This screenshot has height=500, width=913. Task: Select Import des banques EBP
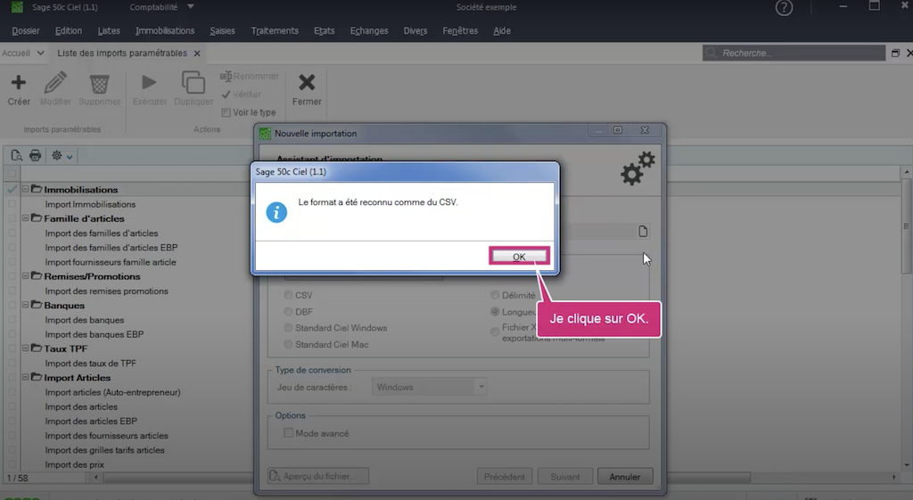coord(95,335)
